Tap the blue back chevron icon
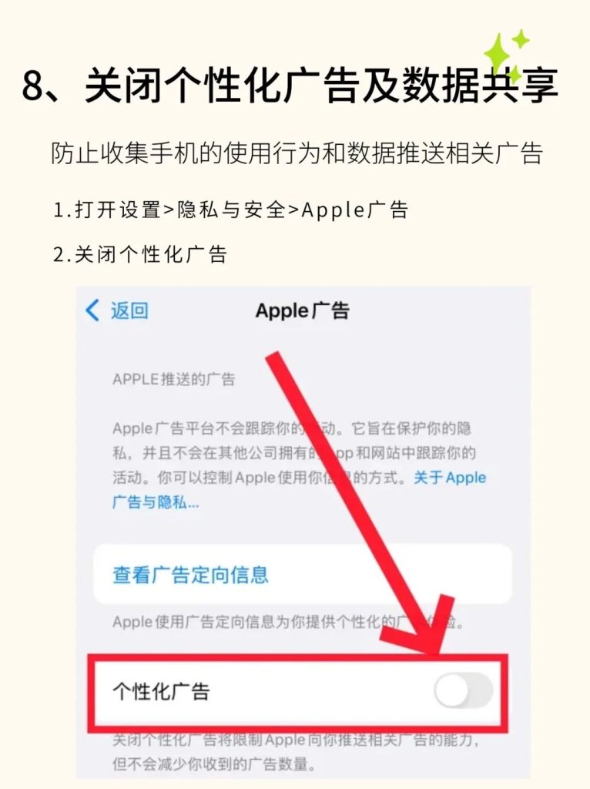 92,310
